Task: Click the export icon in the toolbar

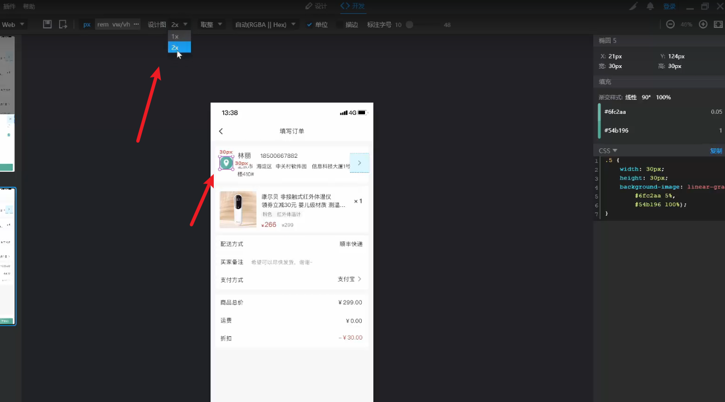Action: pos(63,25)
